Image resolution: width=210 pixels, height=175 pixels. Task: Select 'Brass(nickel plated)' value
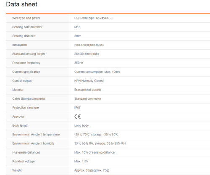tap(88, 90)
